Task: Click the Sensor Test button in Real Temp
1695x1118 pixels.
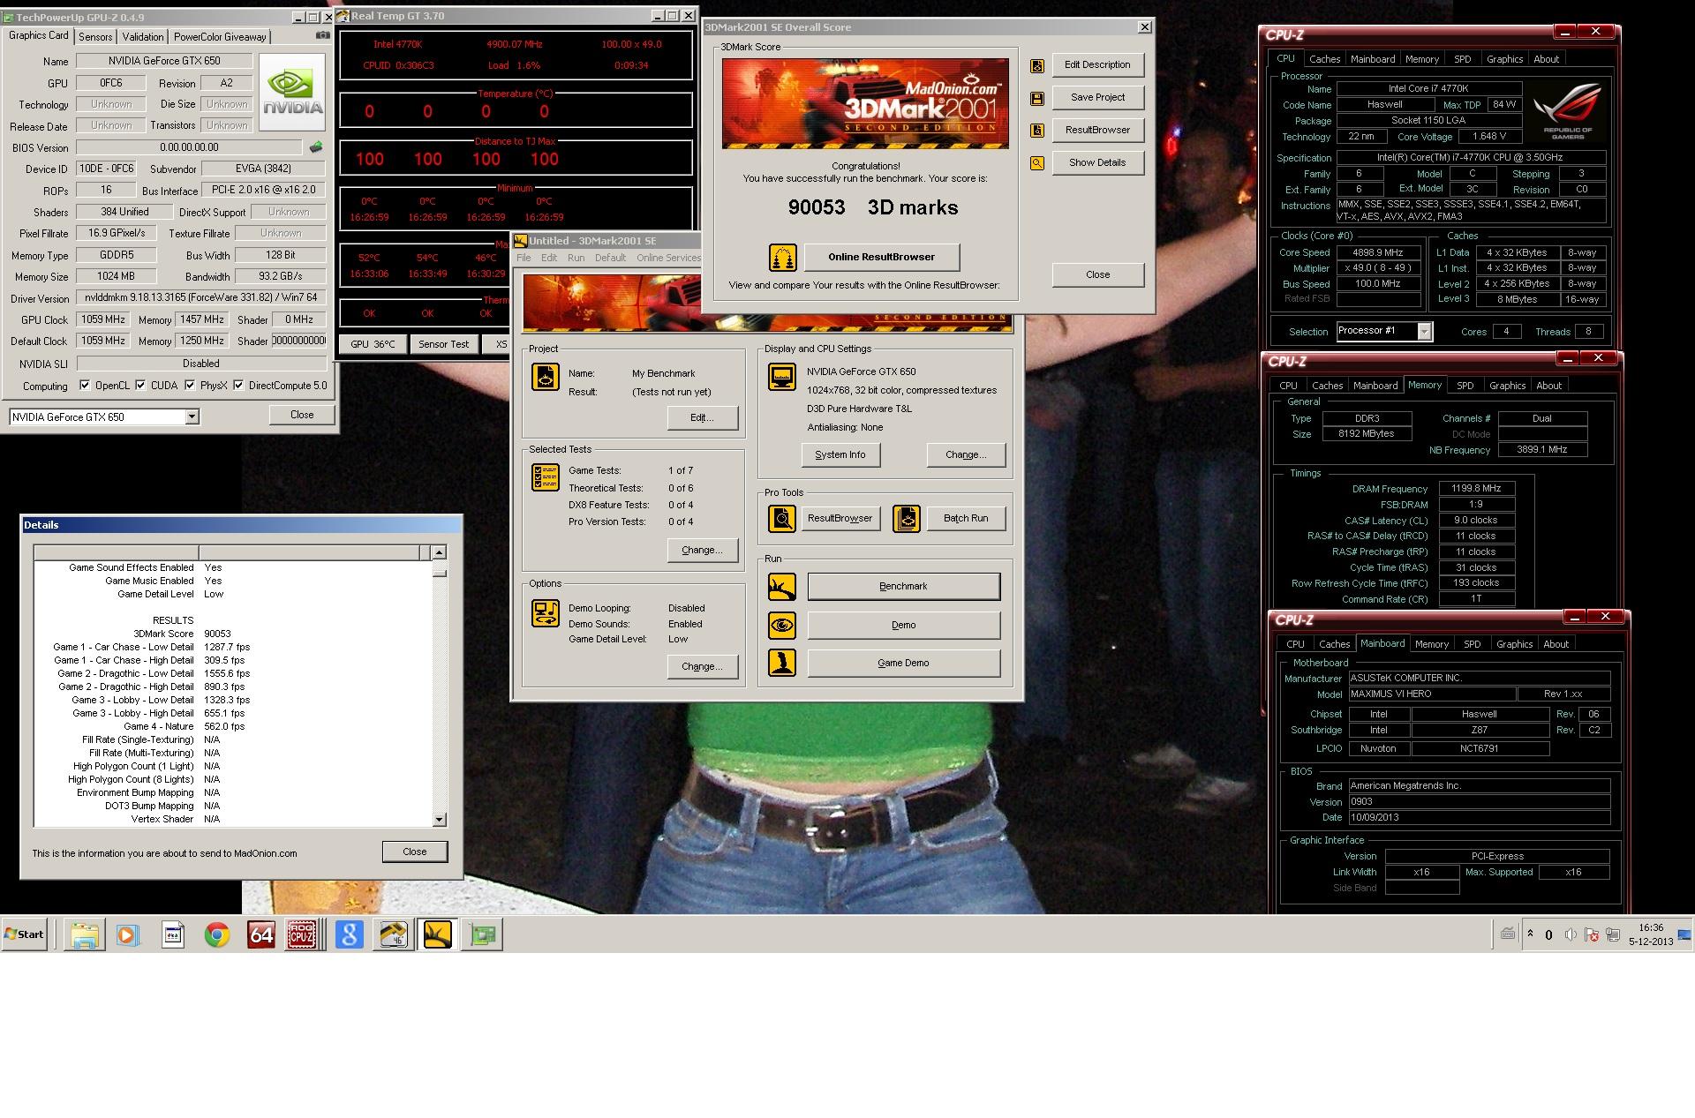Action: 443,344
